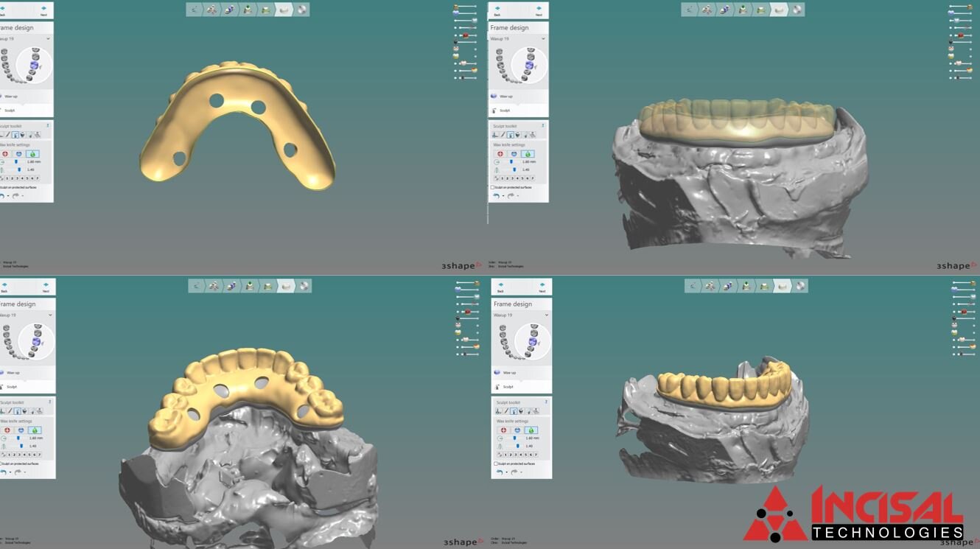Select wax knife preset 5 in the occlusal teeth view
This screenshot has width=980, height=549.
point(29,455)
